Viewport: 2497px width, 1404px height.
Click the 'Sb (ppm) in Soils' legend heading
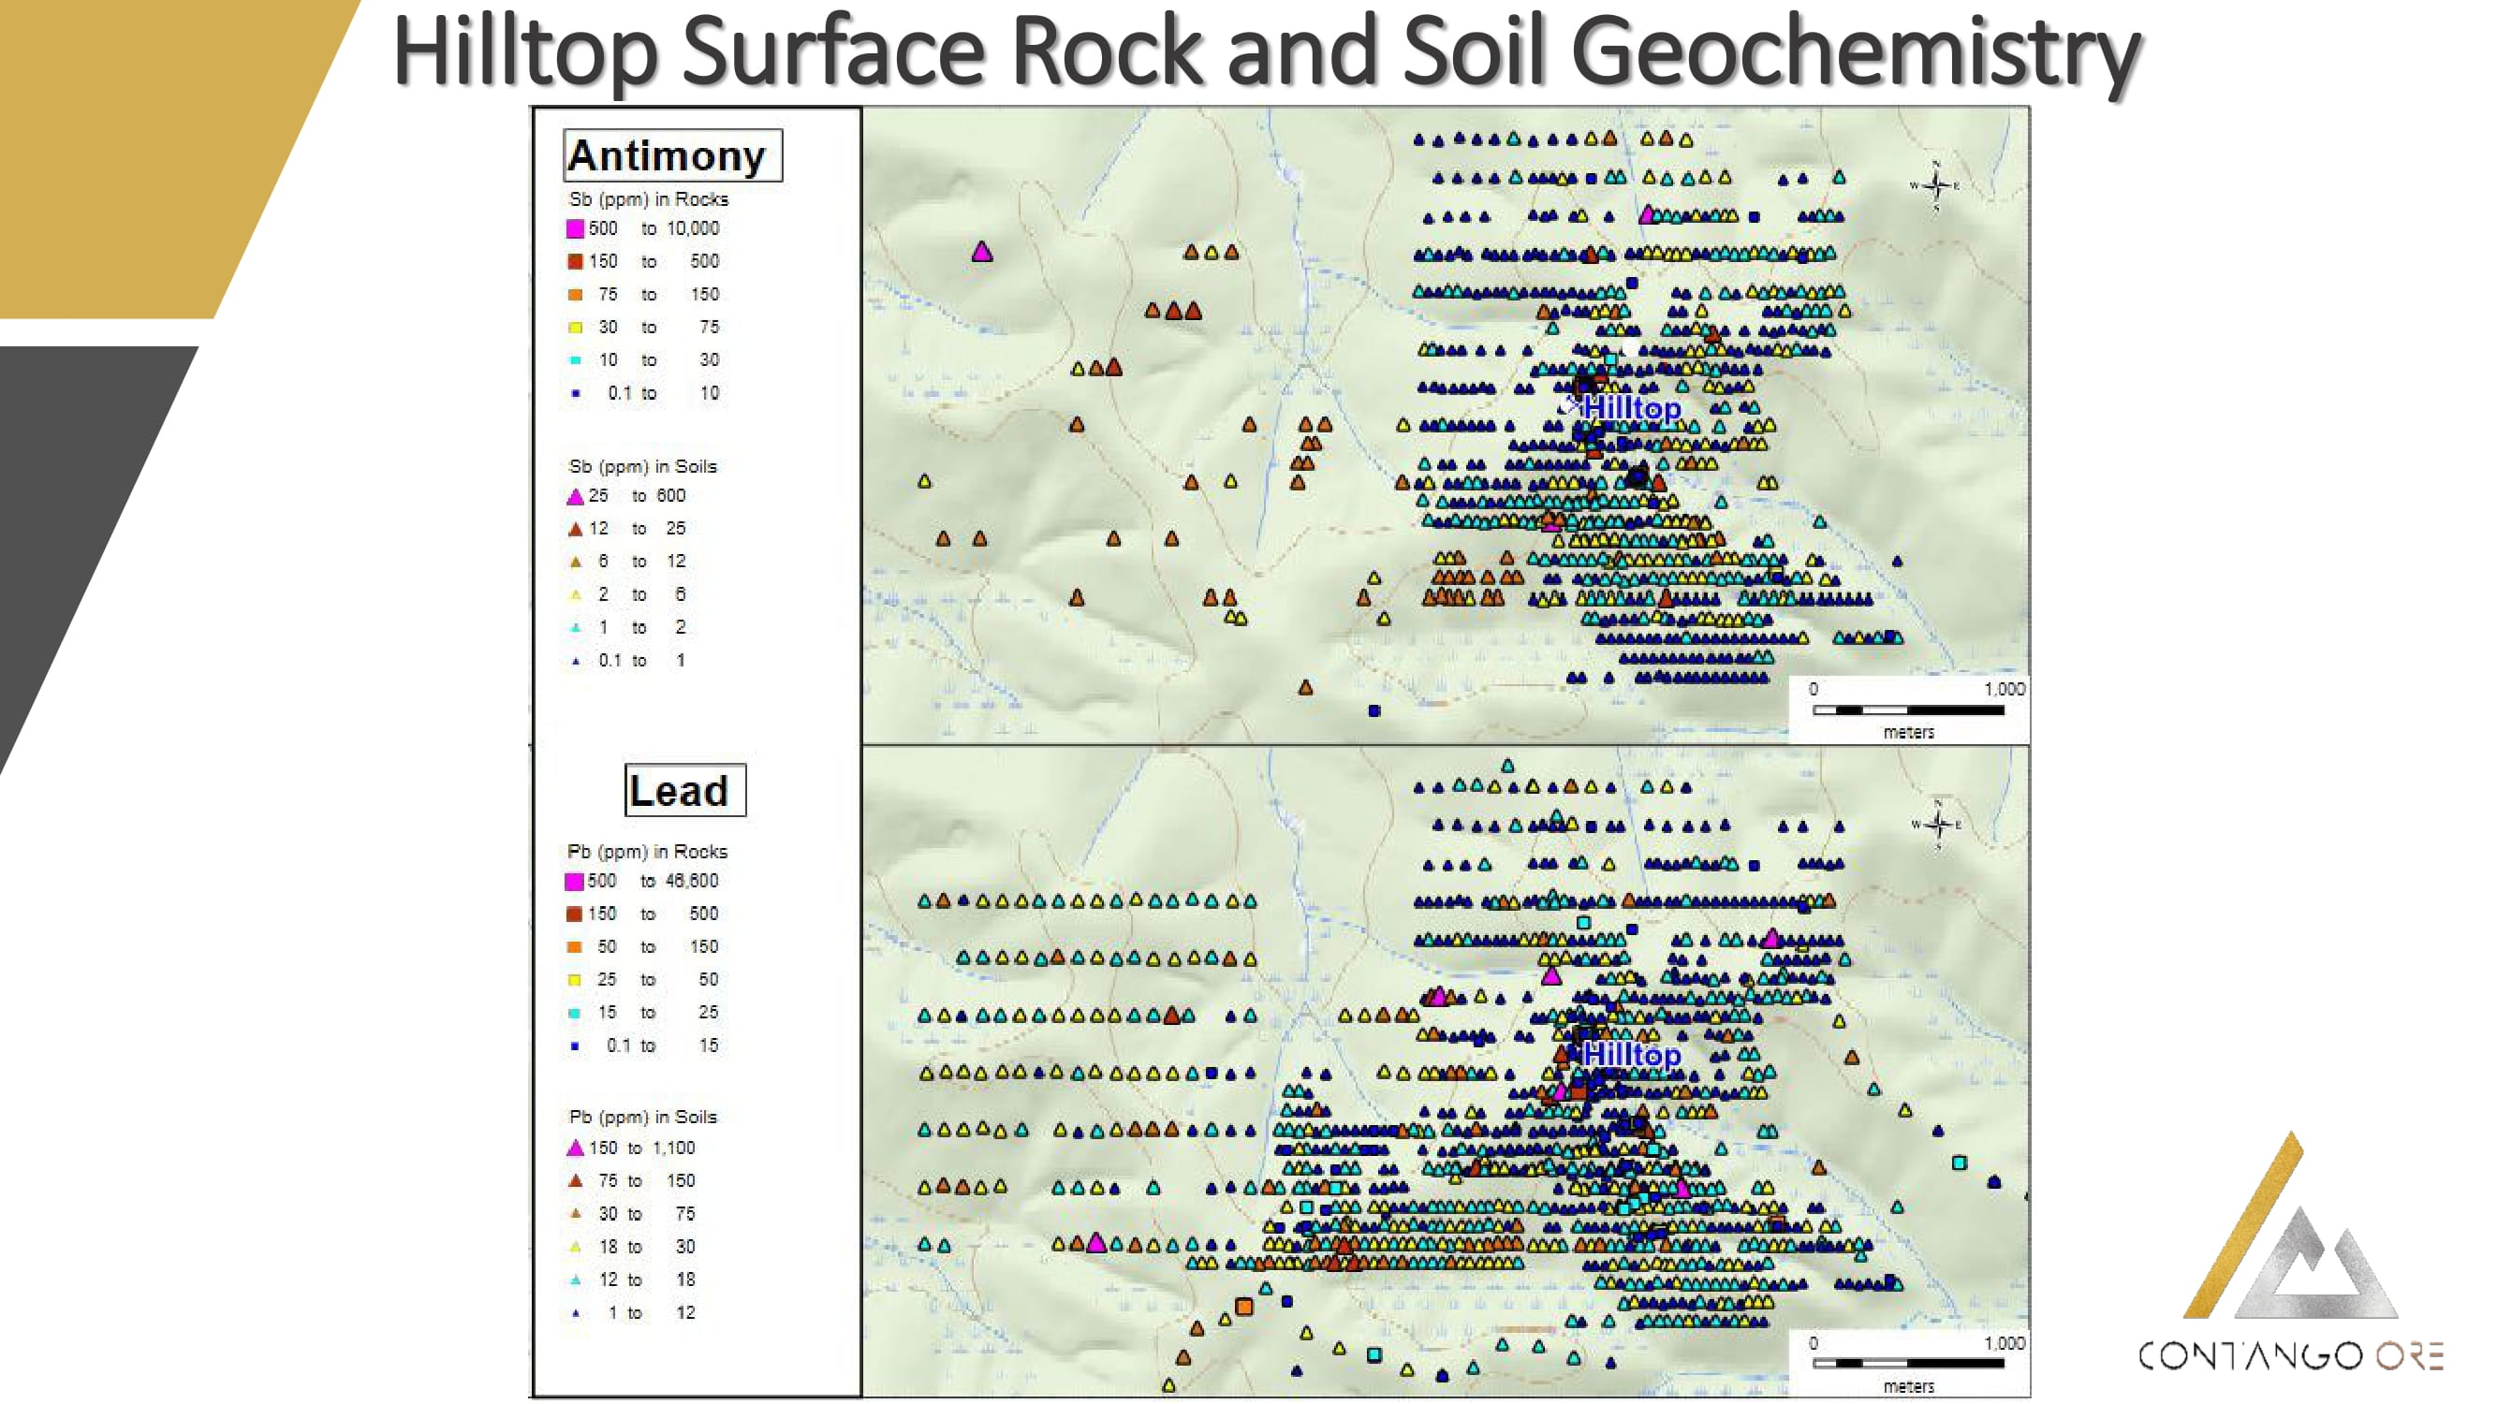[642, 466]
